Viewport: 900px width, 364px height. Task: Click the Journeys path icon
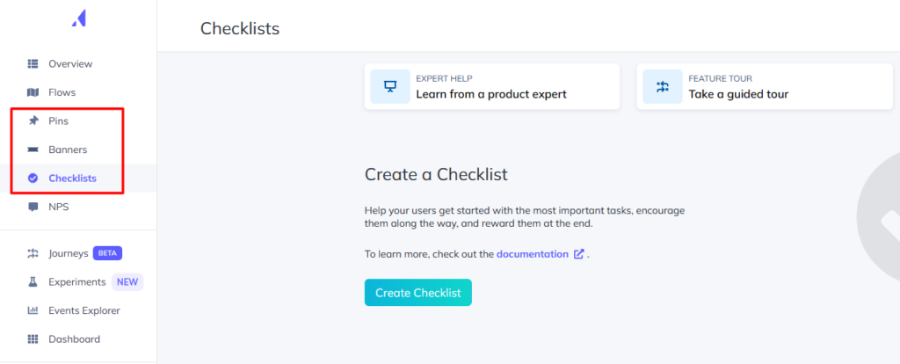[33, 253]
